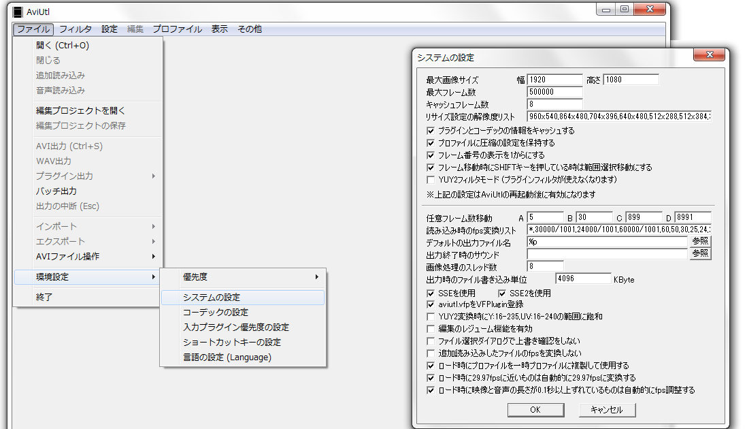Click デフォルトの出力ファイル名 field

608,242
